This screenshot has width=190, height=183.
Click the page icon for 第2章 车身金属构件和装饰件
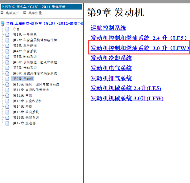pos(7,40)
